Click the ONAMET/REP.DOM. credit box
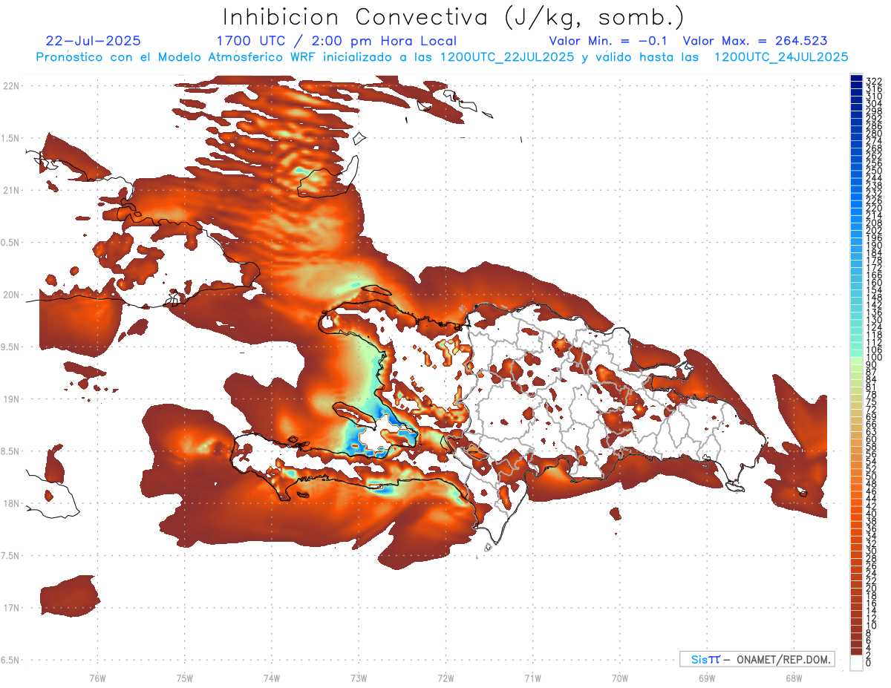This screenshot has height=688, width=891. tap(757, 659)
